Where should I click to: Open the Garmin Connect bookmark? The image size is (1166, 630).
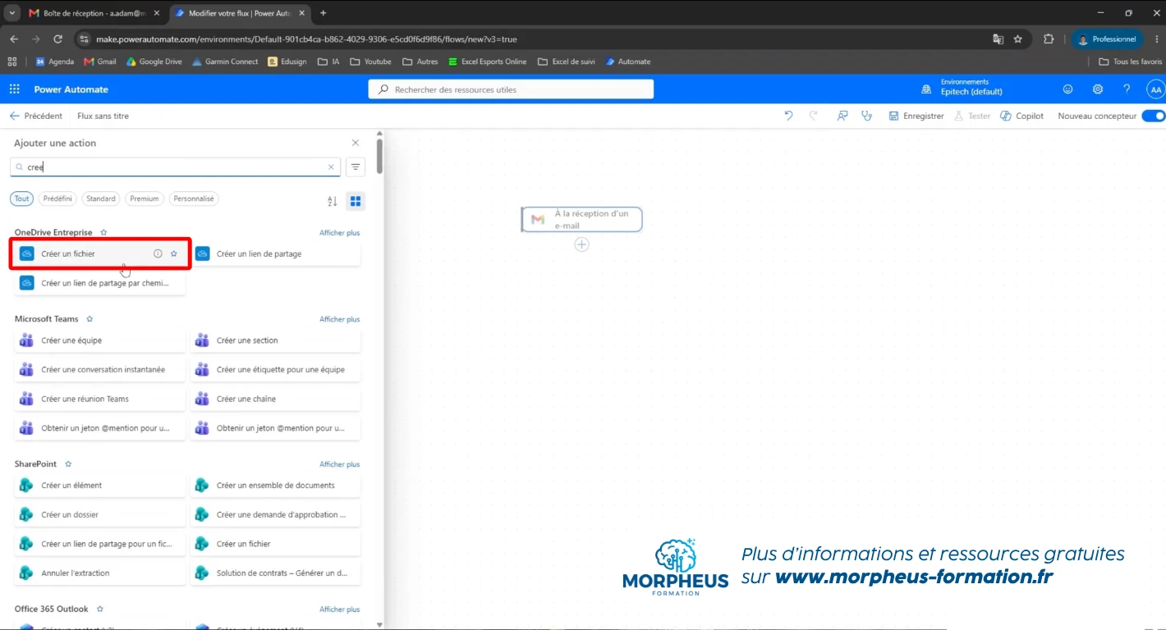click(225, 62)
